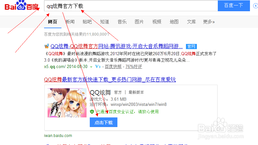Viewport: 258px width, 145px height.
Task: Click the 已通过百度安全认证 text
Action: [127, 112]
